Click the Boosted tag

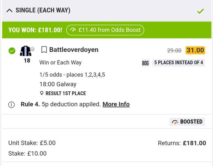tap(187, 122)
